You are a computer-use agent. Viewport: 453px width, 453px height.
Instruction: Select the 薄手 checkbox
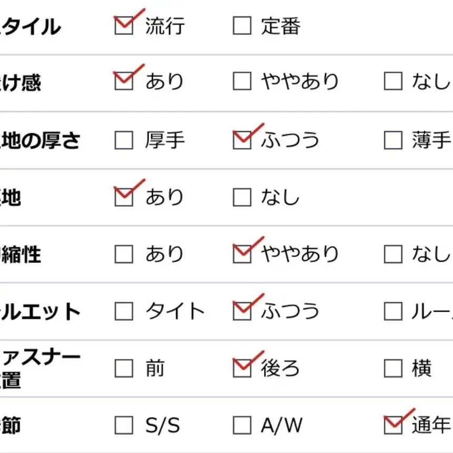pyautogui.click(x=393, y=140)
